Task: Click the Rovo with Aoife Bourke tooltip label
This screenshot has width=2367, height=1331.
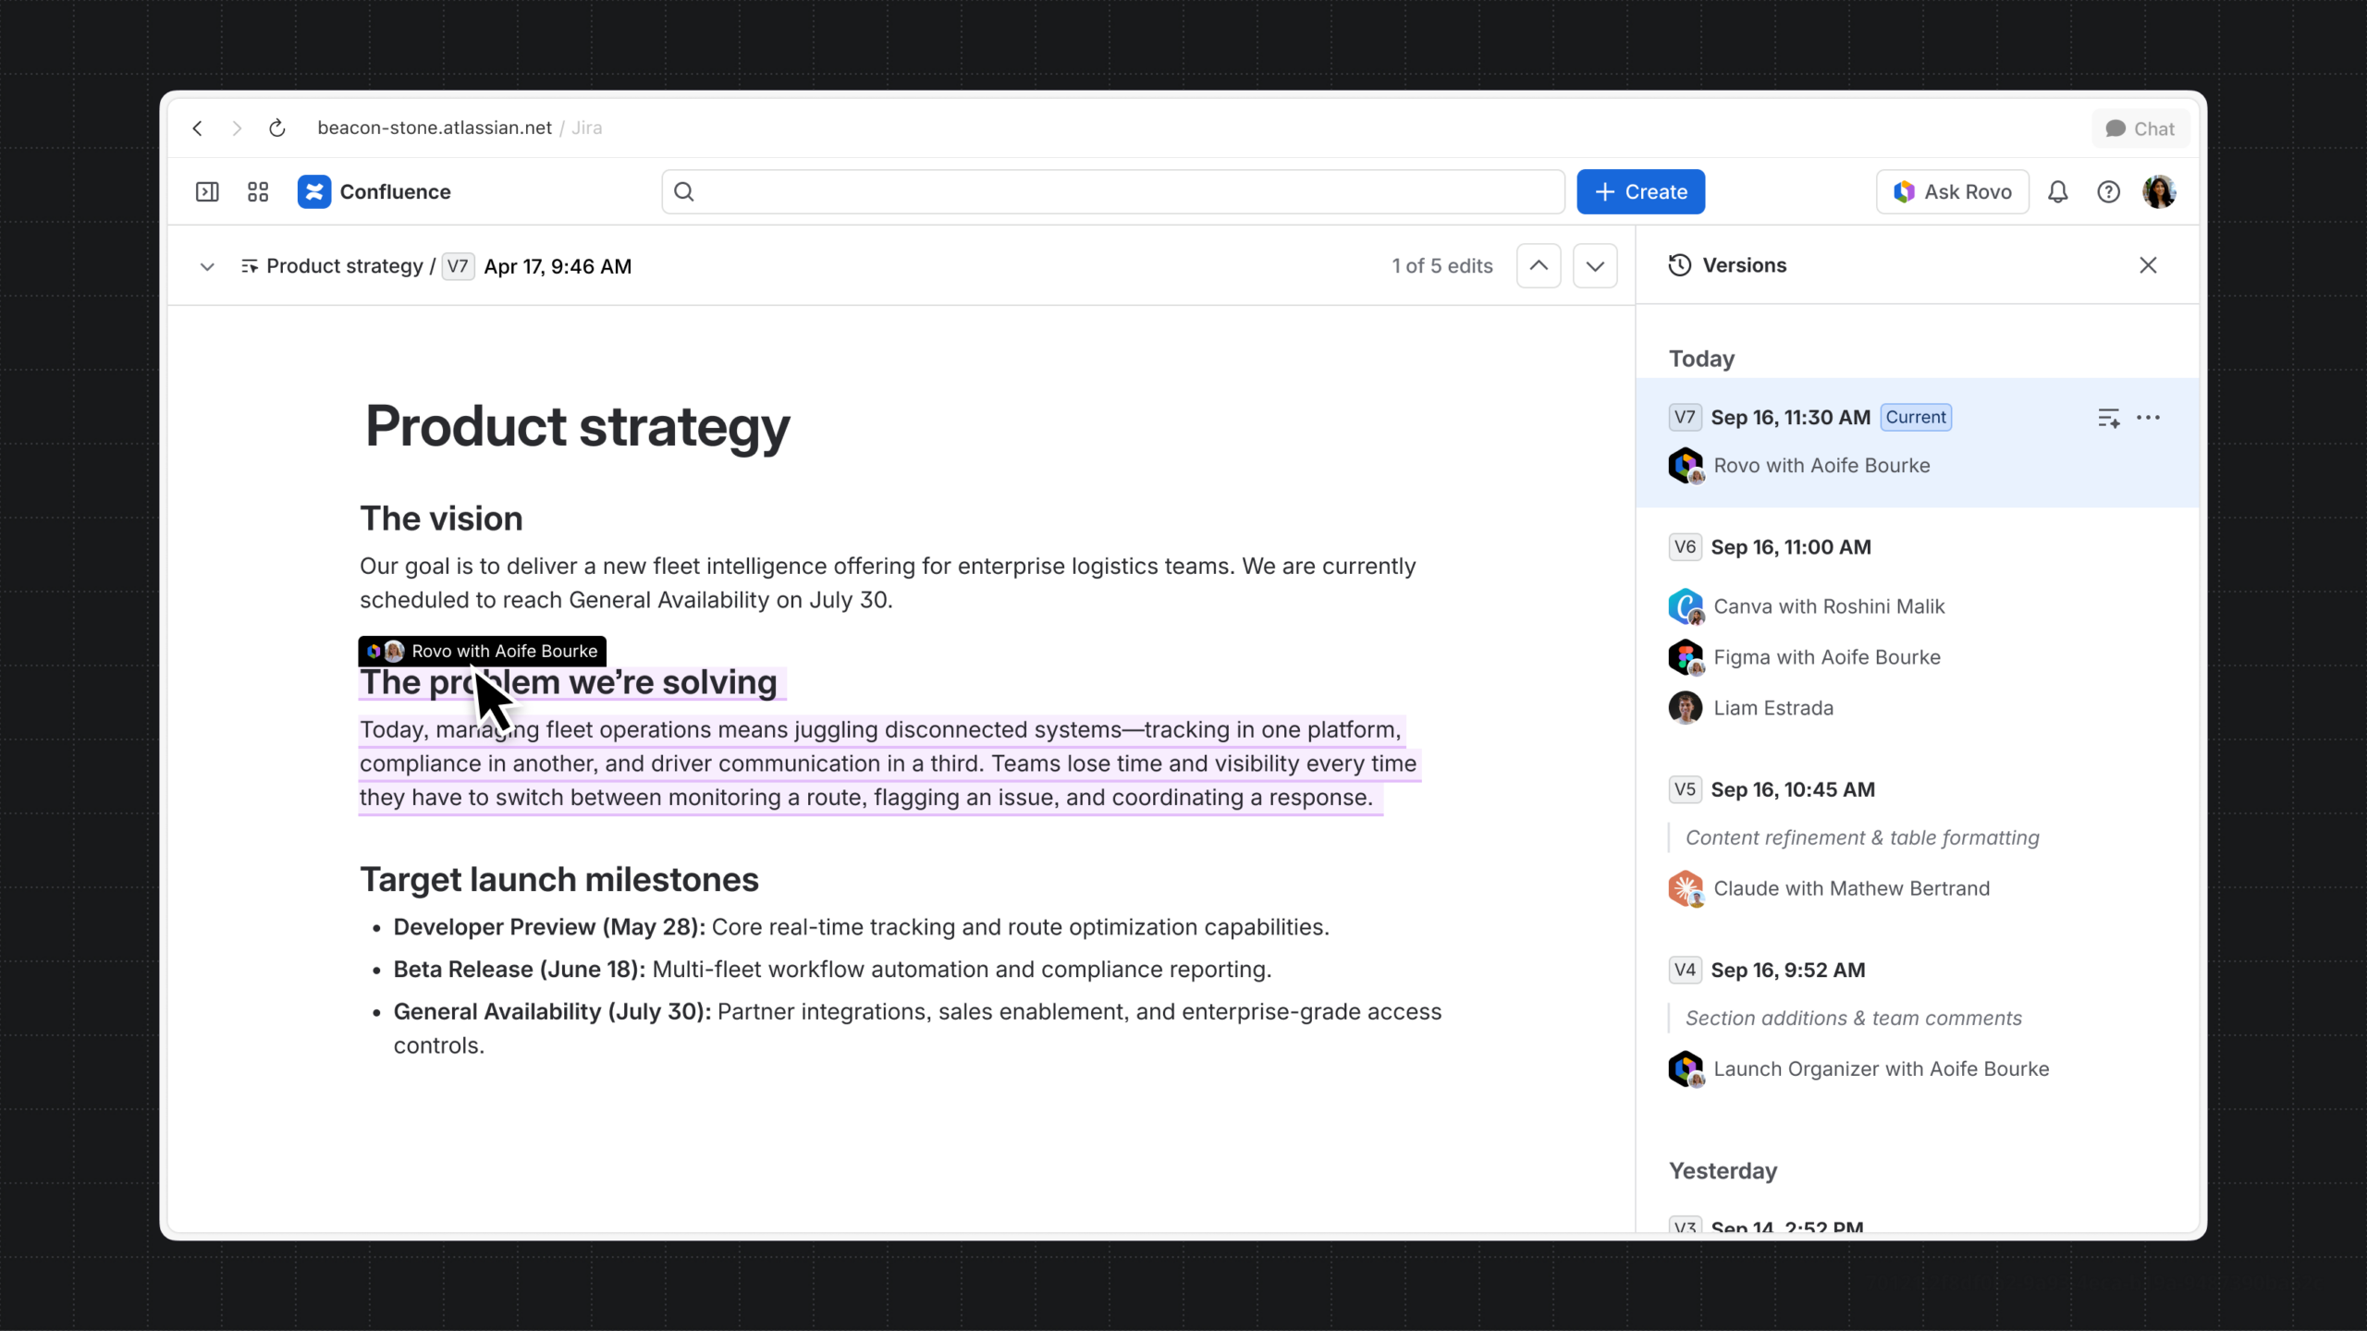Action: [482, 651]
